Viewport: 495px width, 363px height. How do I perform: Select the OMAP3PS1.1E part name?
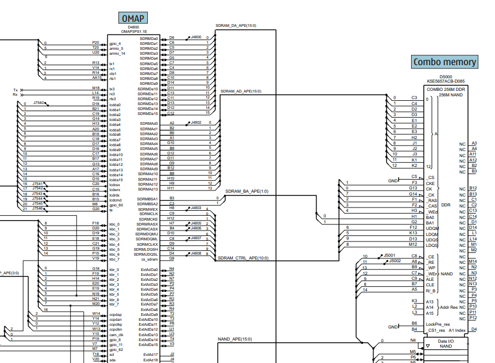134,32
